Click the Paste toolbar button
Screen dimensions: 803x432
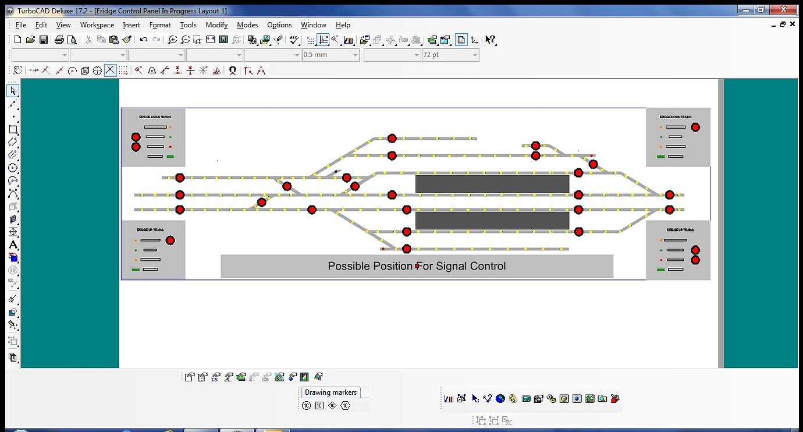click(x=113, y=40)
